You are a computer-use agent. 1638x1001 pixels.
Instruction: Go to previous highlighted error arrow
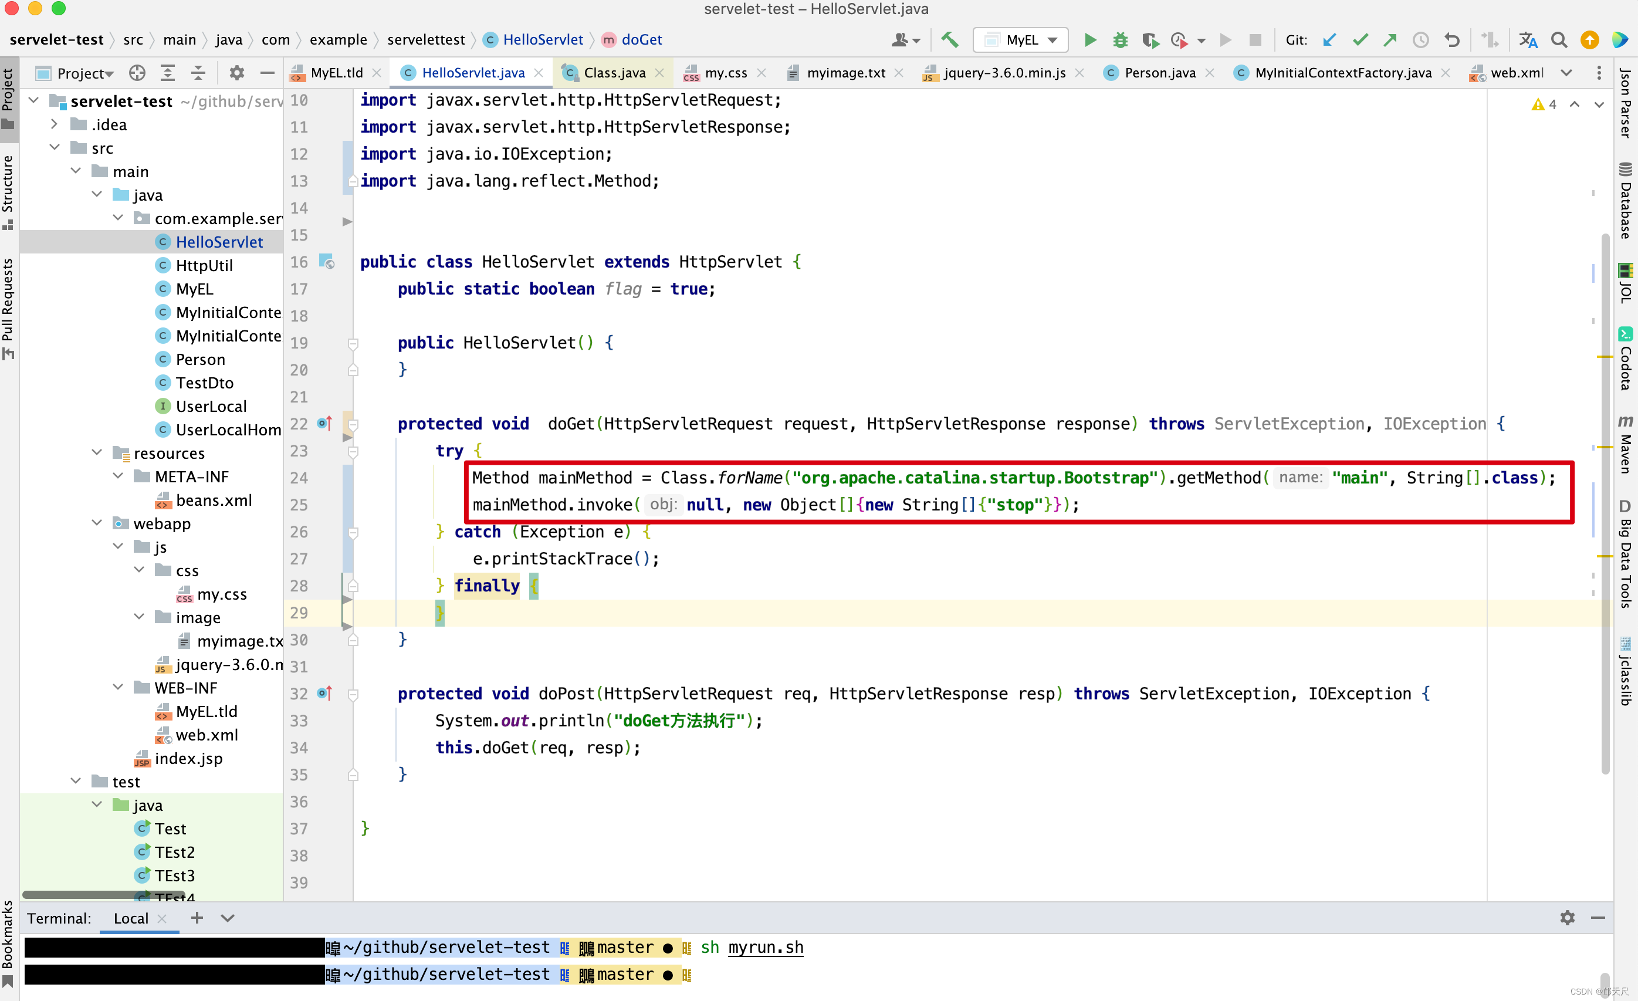(1574, 104)
